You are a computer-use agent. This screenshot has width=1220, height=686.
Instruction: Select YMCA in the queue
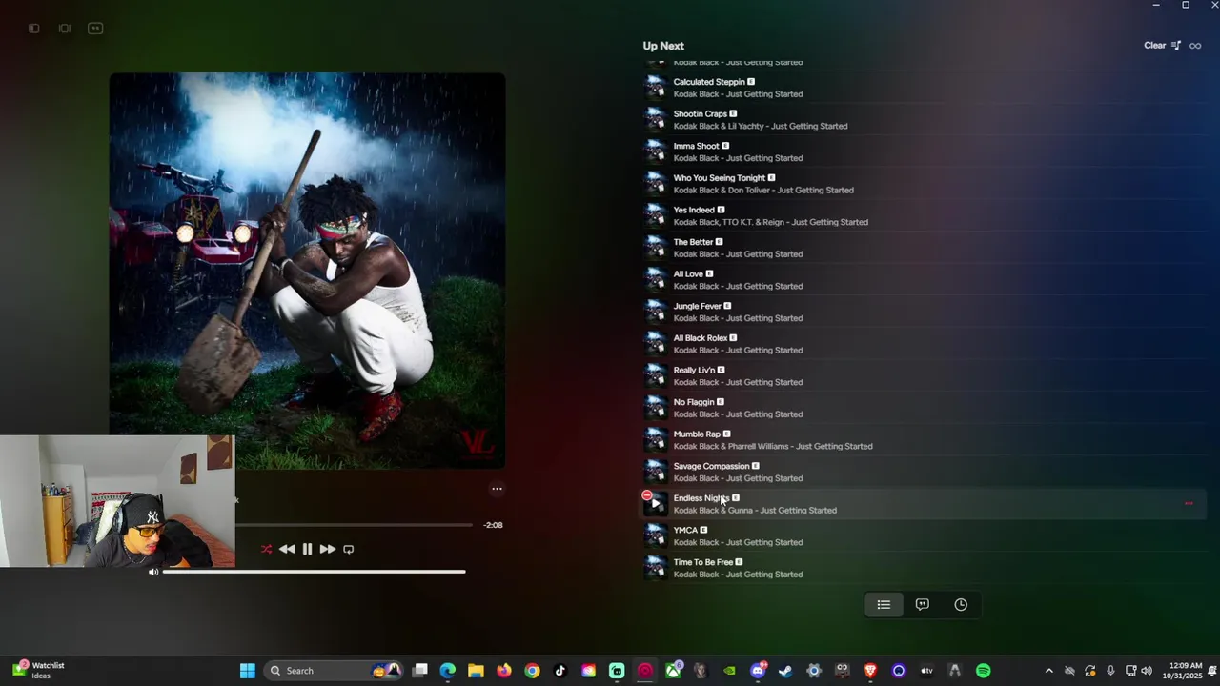925,535
